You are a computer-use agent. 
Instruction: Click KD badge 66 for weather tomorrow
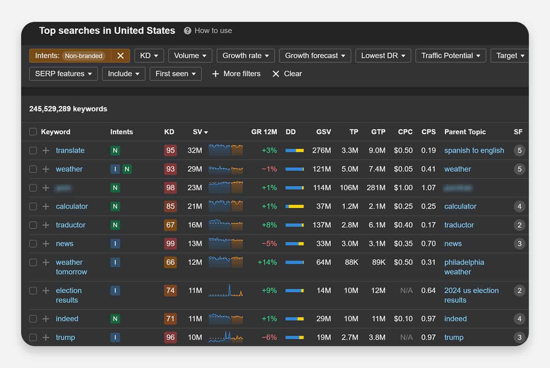(x=170, y=262)
